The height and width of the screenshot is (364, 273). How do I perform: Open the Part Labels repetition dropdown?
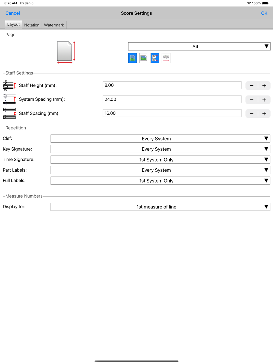click(x=161, y=170)
